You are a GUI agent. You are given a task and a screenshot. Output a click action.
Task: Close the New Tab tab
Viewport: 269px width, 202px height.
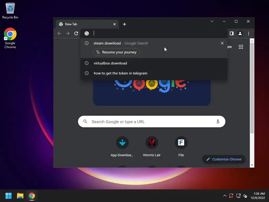[x=115, y=24]
